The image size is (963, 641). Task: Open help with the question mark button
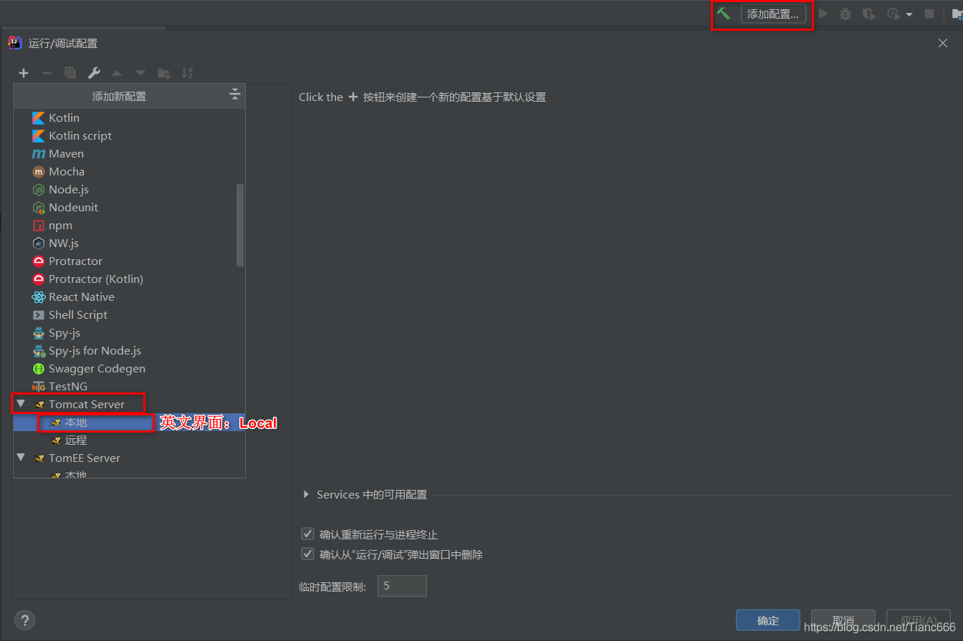(x=24, y=620)
